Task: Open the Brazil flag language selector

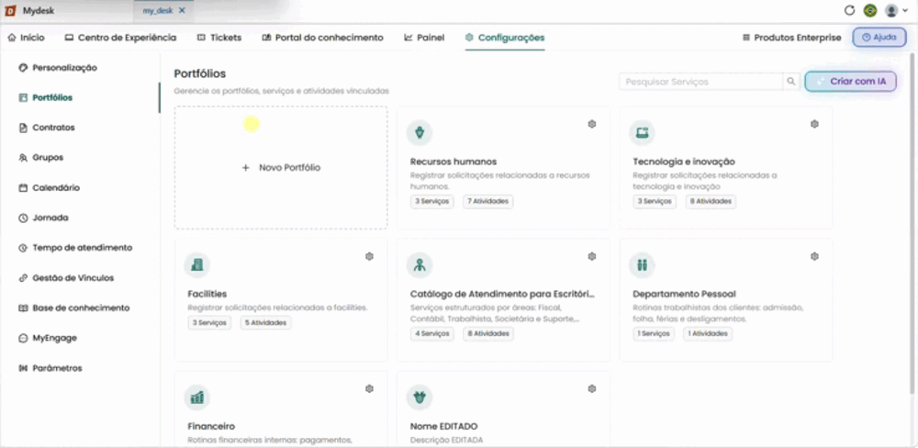Action: tap(870, 10)
